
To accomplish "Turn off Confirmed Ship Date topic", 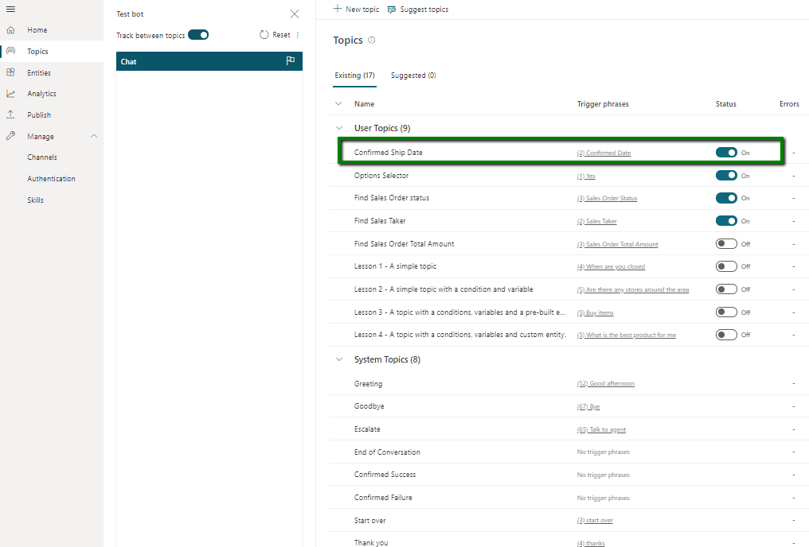I will click(x=725, y=153).
